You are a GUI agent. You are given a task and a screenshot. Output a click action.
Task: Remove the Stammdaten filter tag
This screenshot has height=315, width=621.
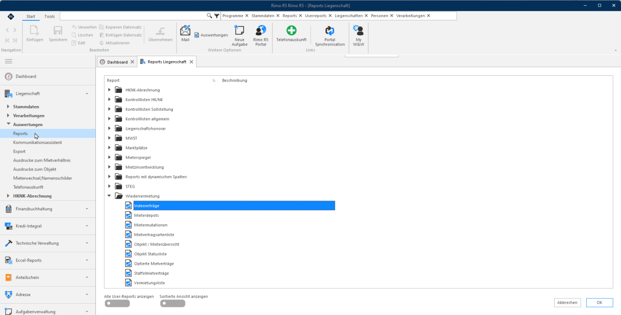(x=277, y=16)
